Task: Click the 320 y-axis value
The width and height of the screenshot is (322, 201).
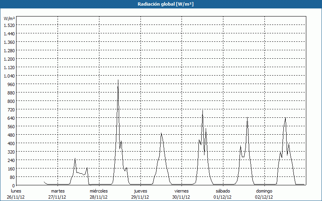Action: tap(11, 152)
